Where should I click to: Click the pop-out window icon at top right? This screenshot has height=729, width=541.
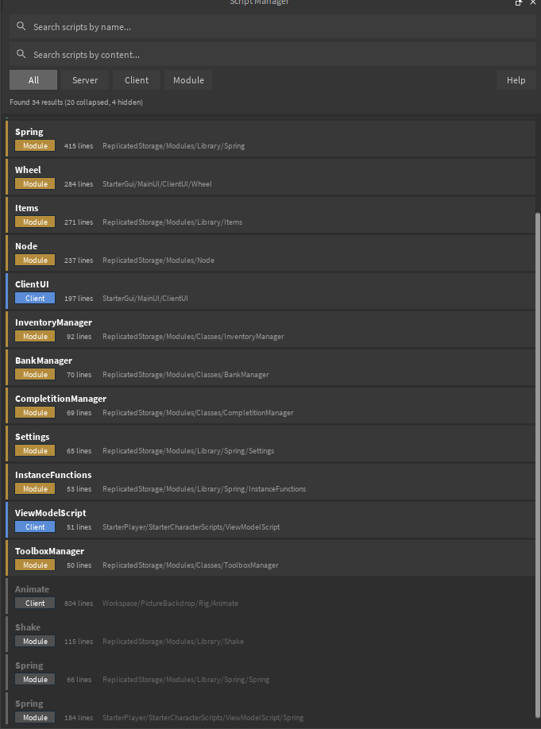pos(518,3)
